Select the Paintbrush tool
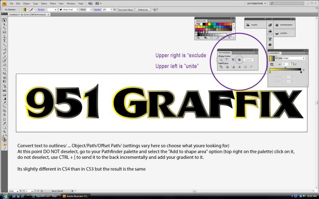Image resolution: width=319 pixels, height=199 pixels. (4, 53)
